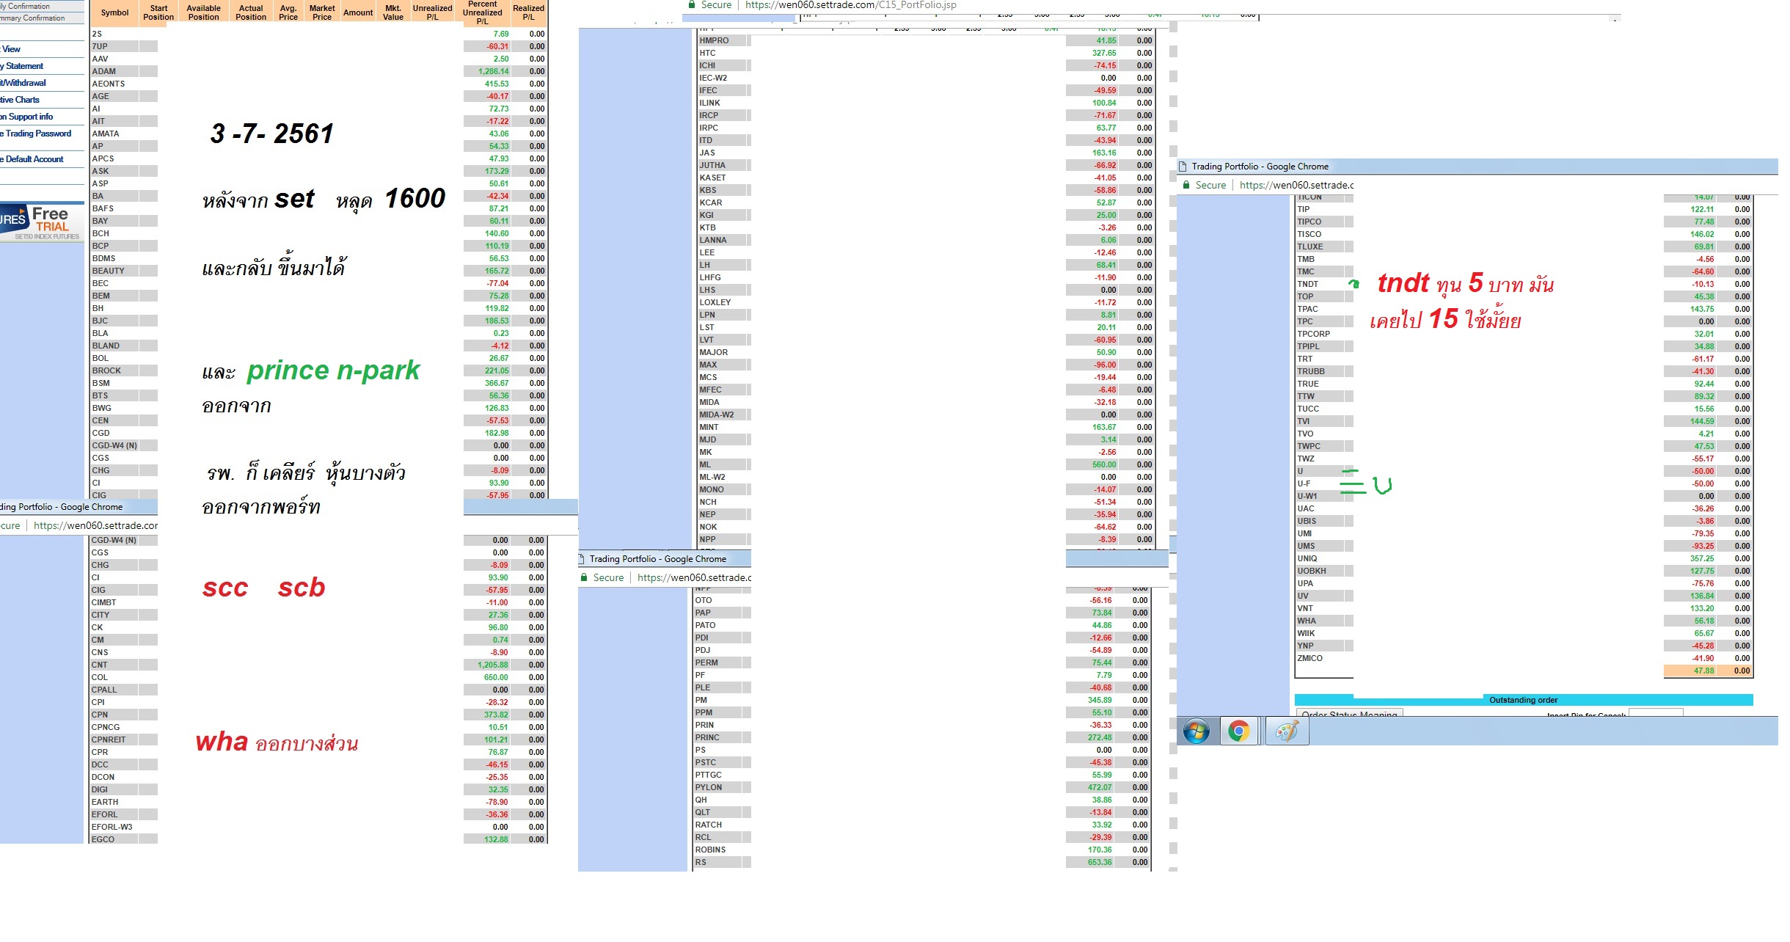Open Interactive Charts from the sidebar
Viewport: 1790px width, 942px height.
pyautogui.click(x=21, y=100)
